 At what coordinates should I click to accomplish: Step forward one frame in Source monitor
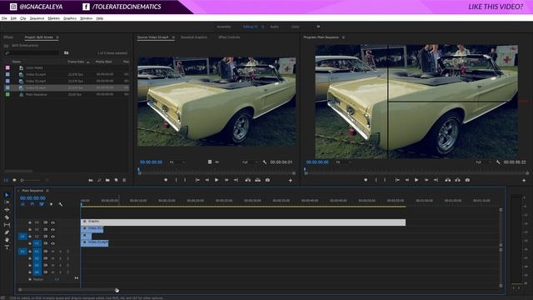[227, 180]
